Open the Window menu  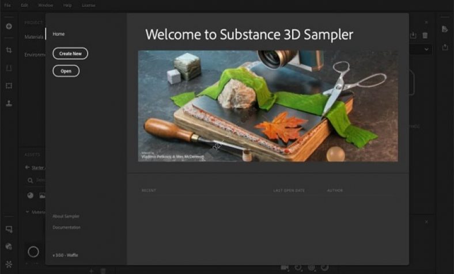click(46, 5)
